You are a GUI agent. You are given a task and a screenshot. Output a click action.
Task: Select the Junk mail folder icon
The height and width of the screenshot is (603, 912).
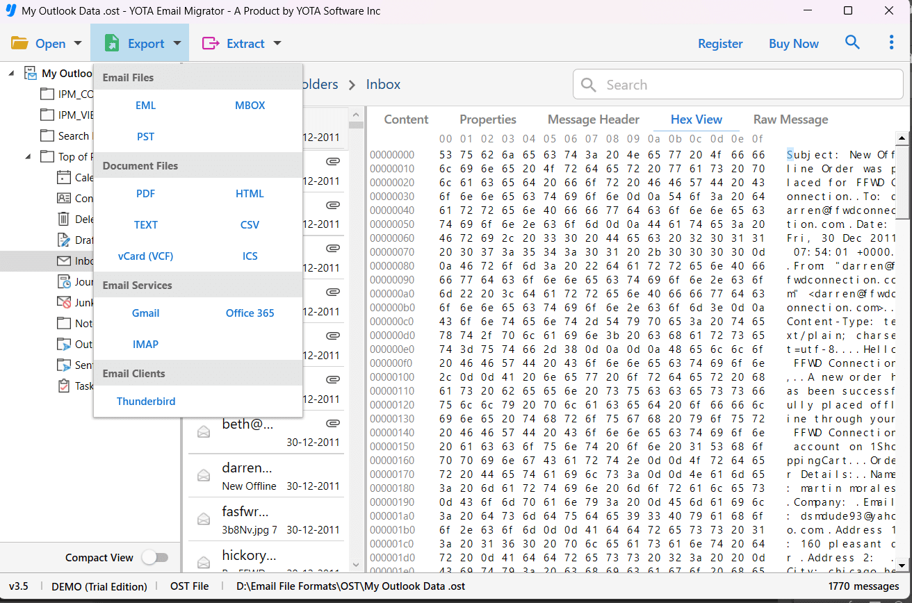(x=64, y=302)
